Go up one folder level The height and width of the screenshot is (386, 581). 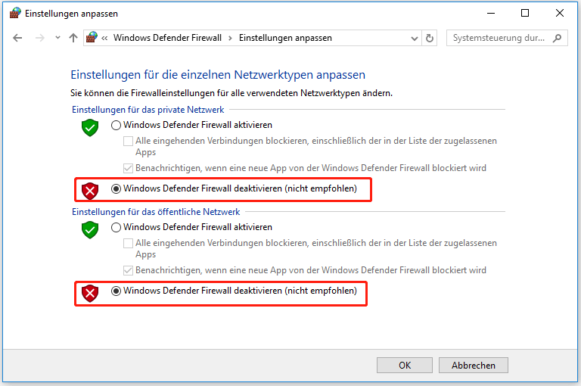point(73,38)
